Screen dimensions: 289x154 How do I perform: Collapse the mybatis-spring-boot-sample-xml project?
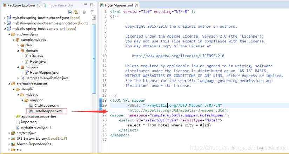tap(5, 29)
